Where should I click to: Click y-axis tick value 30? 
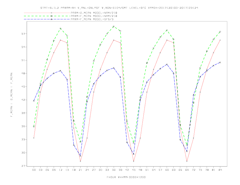23,153
